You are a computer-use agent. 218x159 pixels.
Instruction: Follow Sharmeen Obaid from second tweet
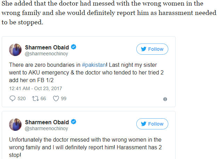(x=152, y=124)
